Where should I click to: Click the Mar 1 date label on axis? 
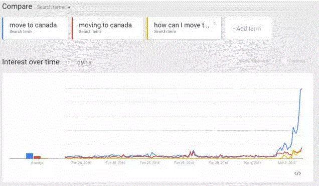tap(252, 163)
